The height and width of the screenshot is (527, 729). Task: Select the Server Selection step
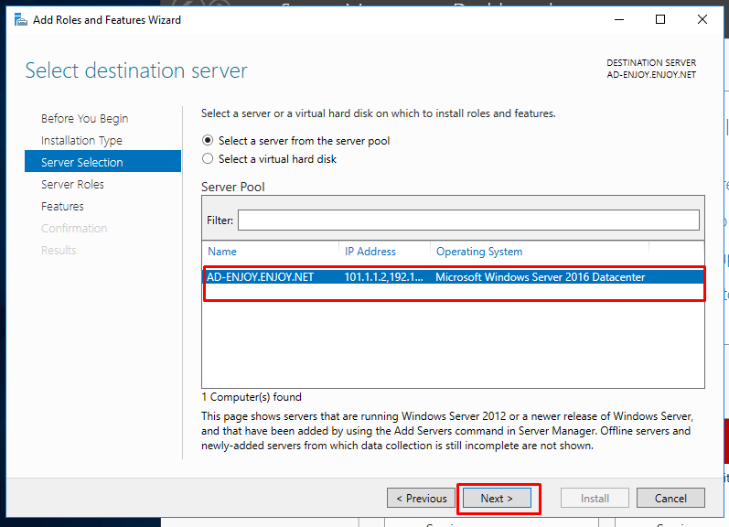102,161
